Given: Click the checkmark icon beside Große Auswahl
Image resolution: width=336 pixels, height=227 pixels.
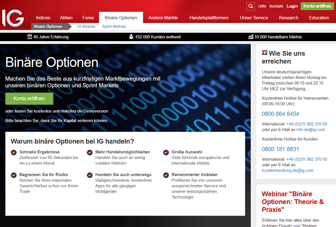Looking at the screenshot, I should [x=166, y=152].
